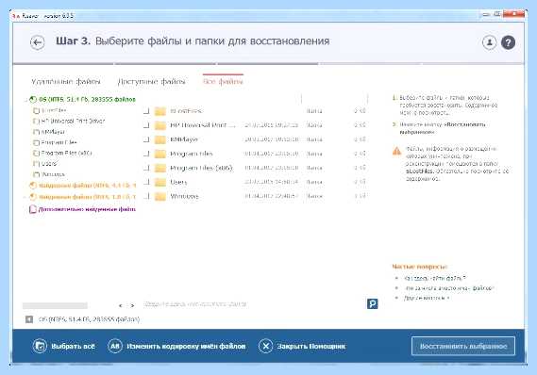Screen dimensions: 537x375
Task: Tick the checkbox of HP Universal Print in the list
Action: [x=146, y=125]
